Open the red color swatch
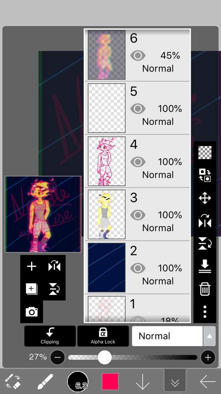The image size is (221, 394). 110,381
